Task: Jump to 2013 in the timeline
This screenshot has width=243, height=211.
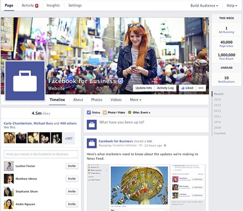Action: pyautogui.click(x=218, y=105)
